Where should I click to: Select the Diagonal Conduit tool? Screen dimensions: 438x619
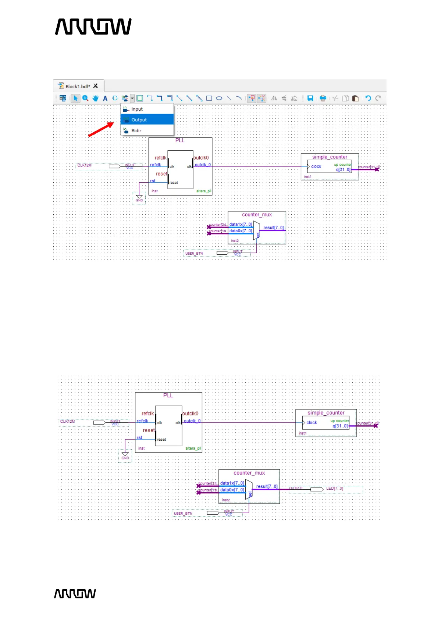tap(199, 98)
